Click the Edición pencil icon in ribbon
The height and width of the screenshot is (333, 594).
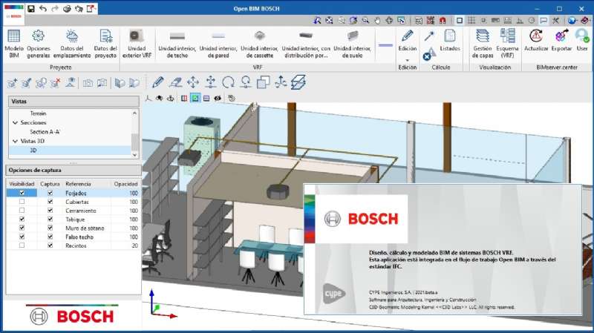[407, 36]
